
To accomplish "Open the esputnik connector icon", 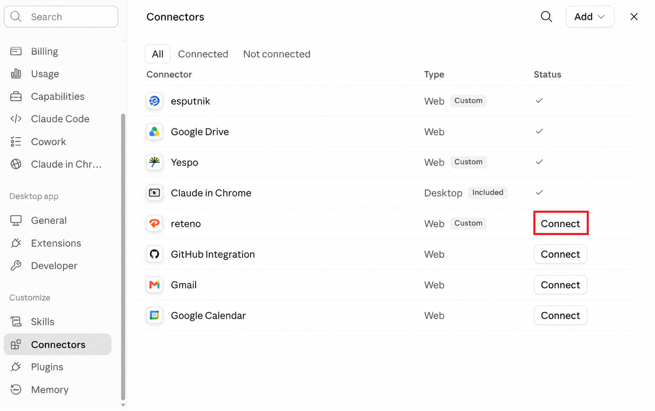I will click(154, 101).
